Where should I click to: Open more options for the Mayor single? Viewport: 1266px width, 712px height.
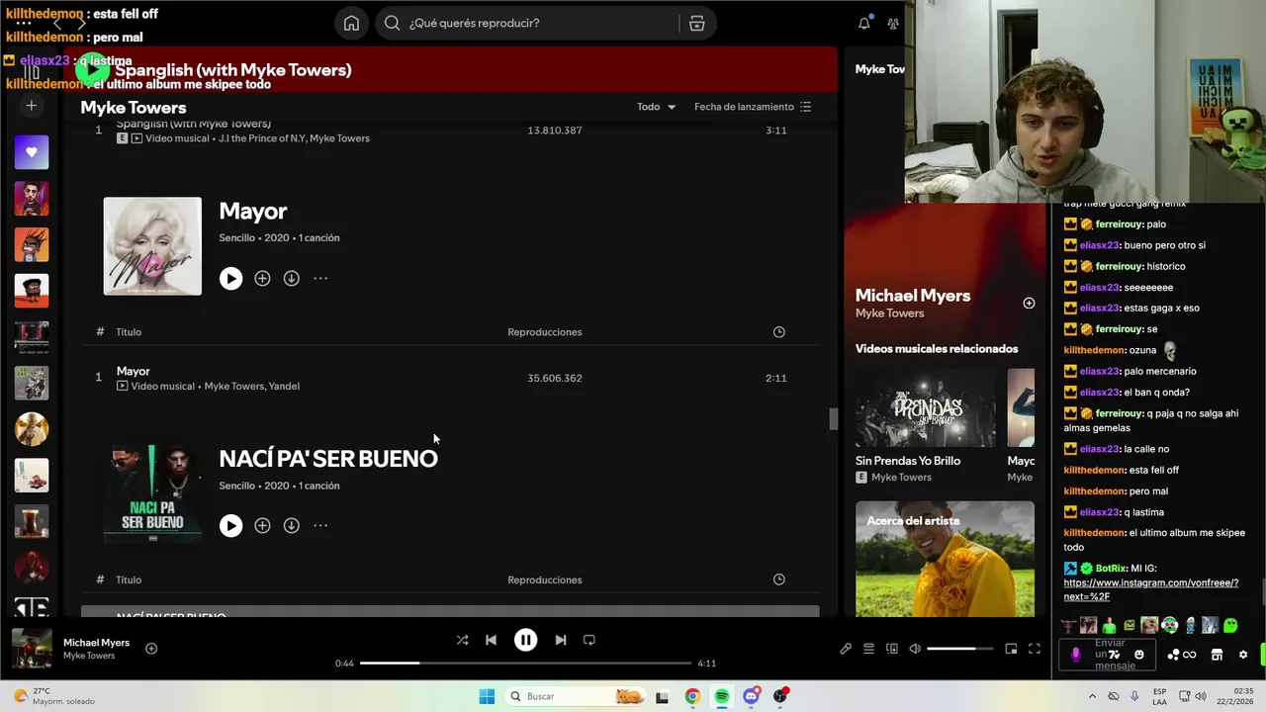point(320,279)
